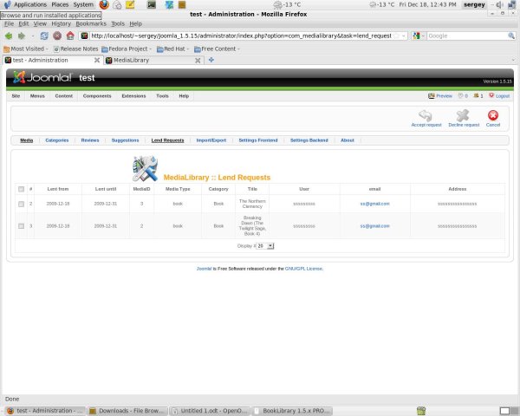Click the Preview icon in Joomla header
This screenshot has width=520, height=416.
point(431,96)
